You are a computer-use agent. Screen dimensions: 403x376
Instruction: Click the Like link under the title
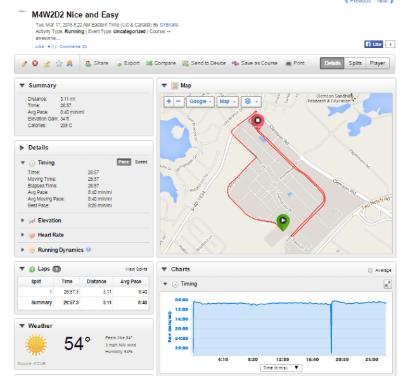[x=39, y=47]
